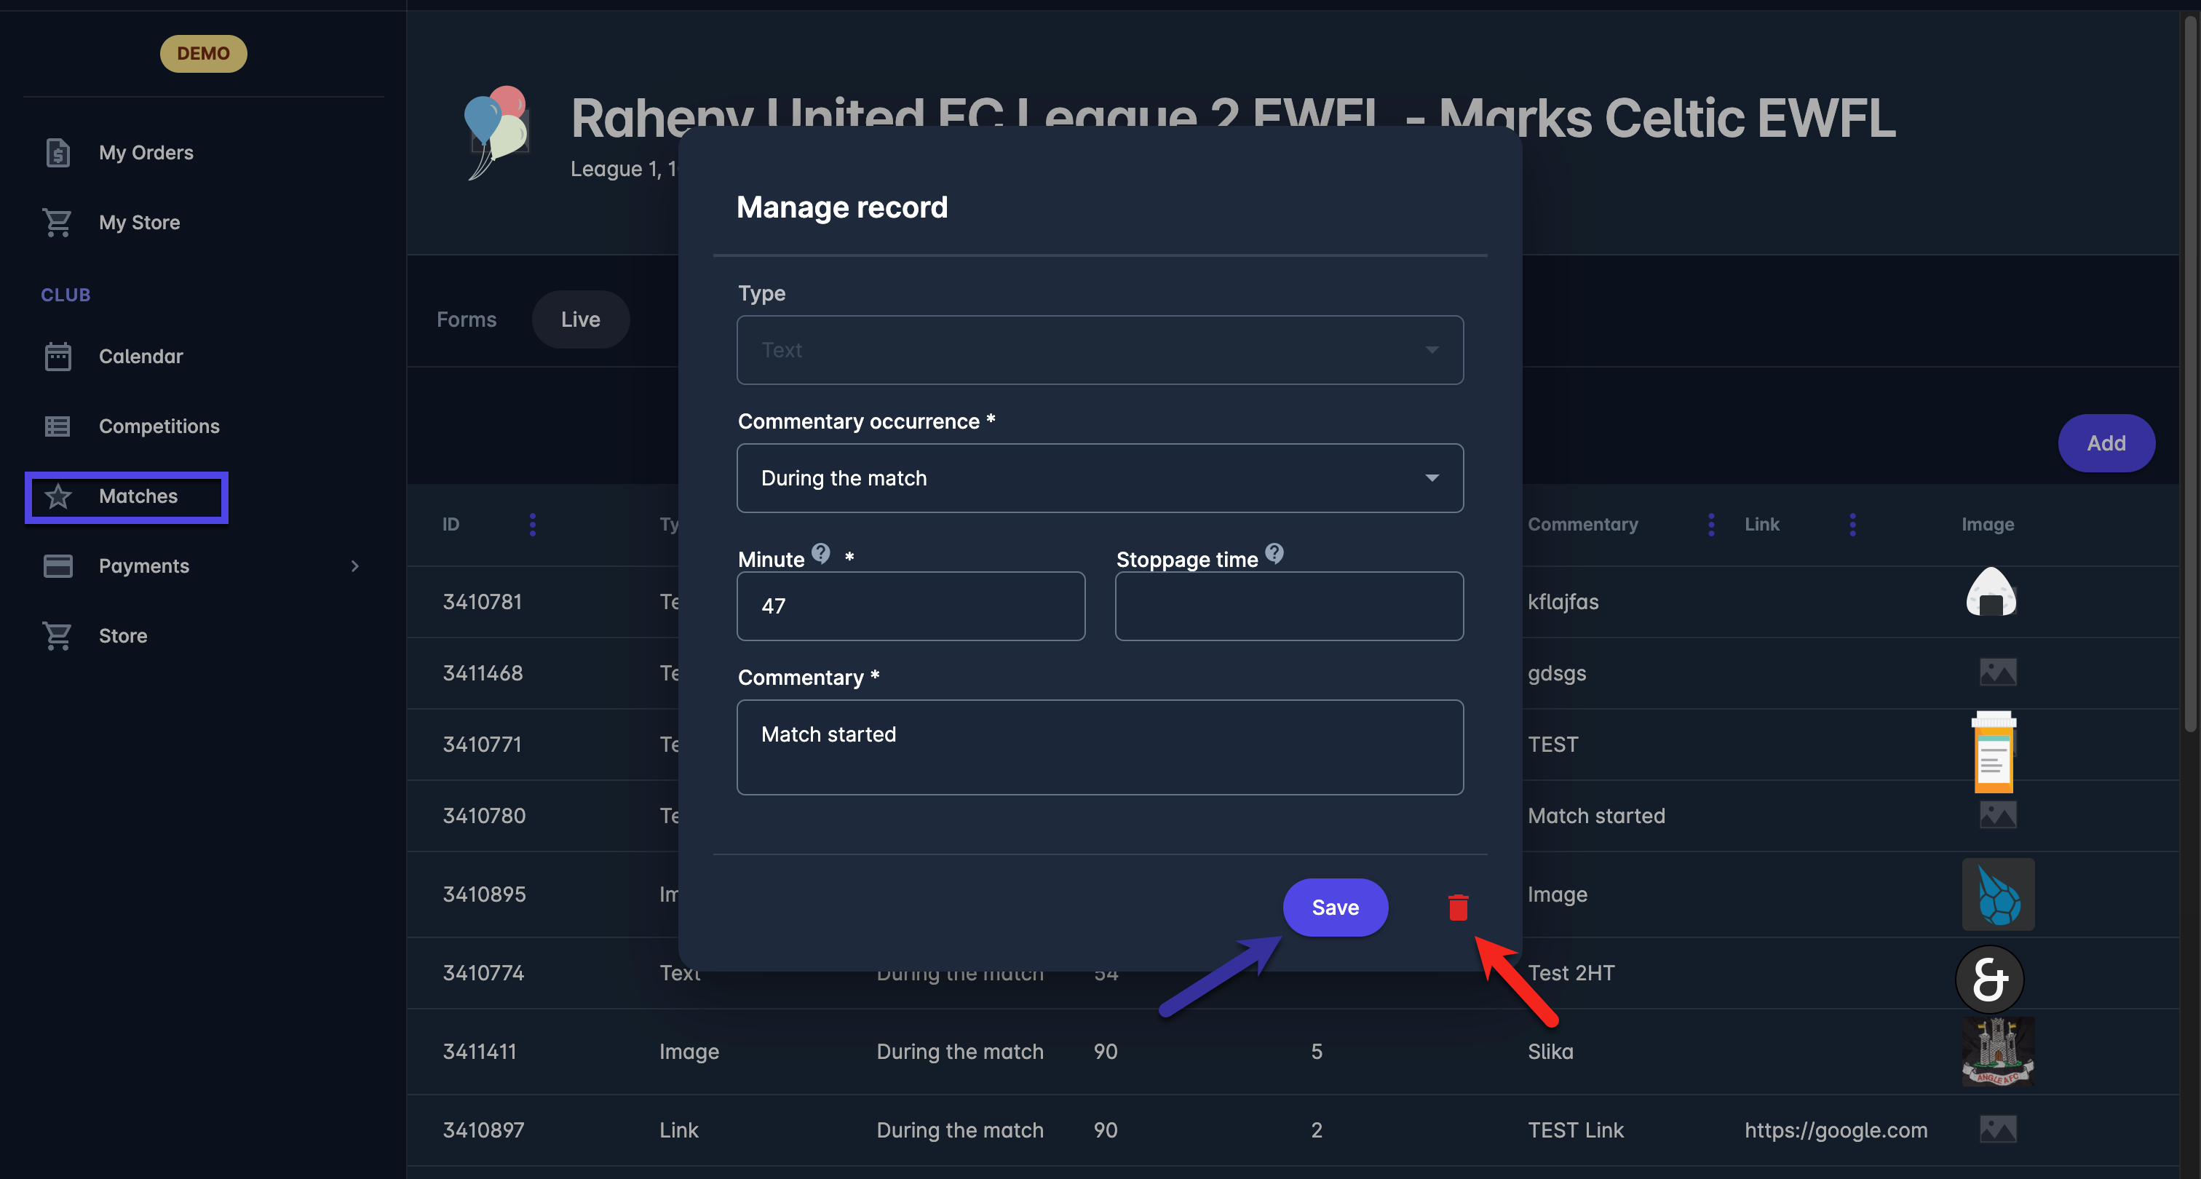
Task: Click the Commentary text area
Action: (1100, 747)
